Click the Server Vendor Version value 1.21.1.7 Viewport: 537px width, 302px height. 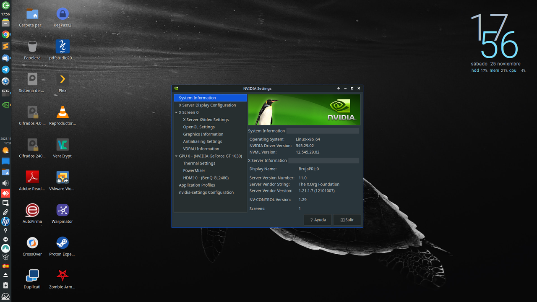[x=316, y=191]
